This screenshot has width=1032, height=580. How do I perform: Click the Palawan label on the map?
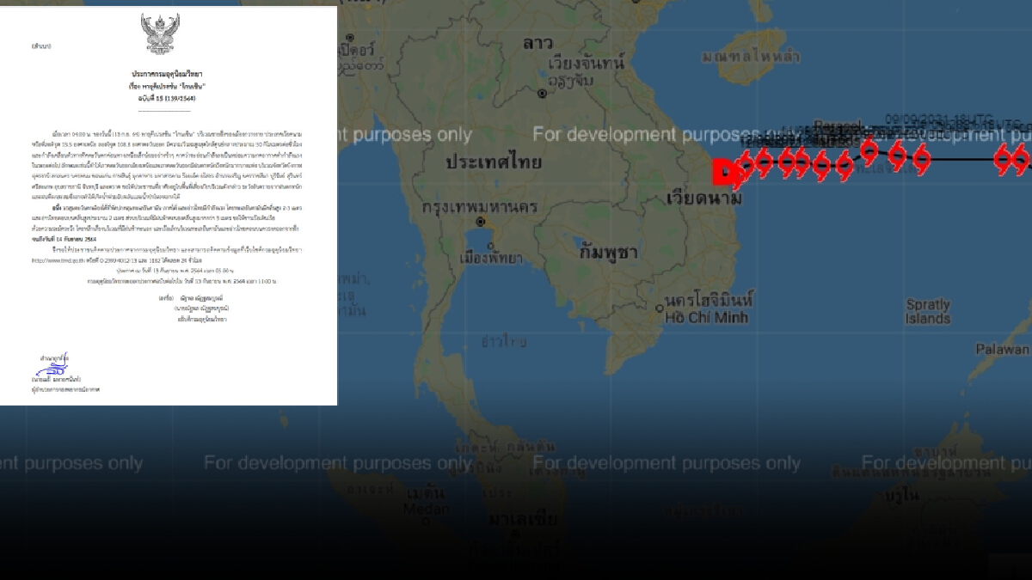point(1001,350)
